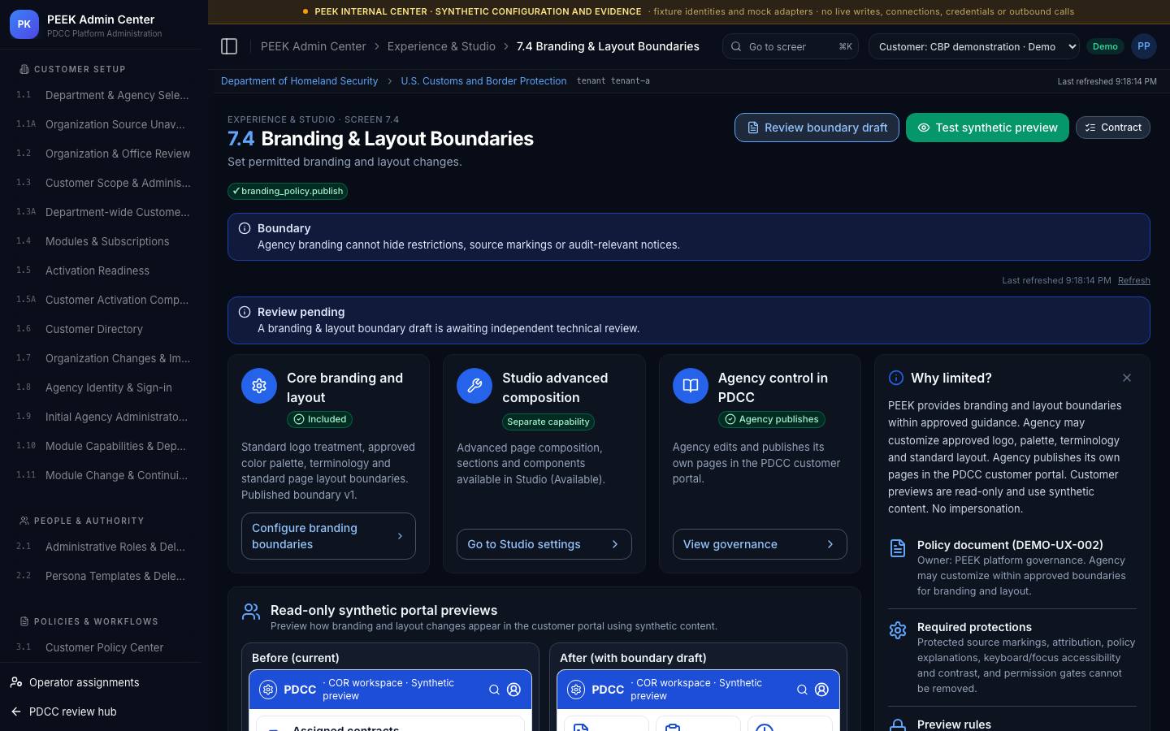1170x731 pixels.
Task: Click the Why limited info icon
Action: pyautogui.click(x=896, y=378)
